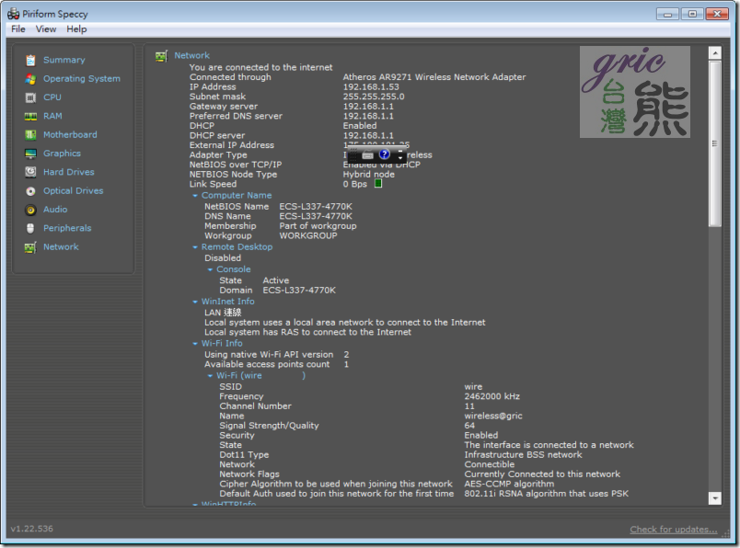Open the Summary section icon
Screen dimensions: 740x548
click(30, 60)
